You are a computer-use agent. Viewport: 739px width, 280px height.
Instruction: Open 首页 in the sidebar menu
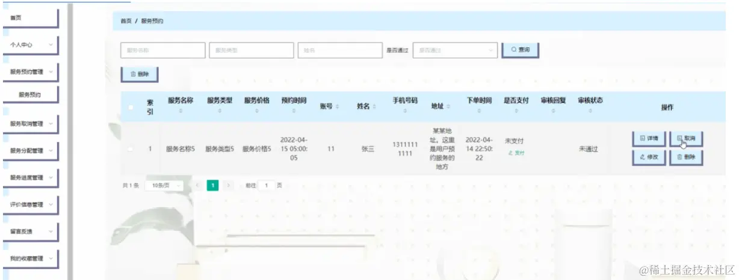(30, 18)
